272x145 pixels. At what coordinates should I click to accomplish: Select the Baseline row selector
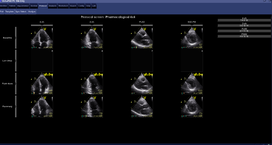[x=16, y=38]
